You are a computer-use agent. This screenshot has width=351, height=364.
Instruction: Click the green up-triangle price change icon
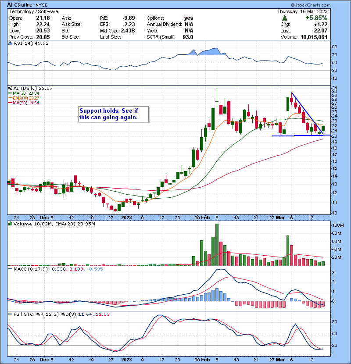[x=285, y=18]
